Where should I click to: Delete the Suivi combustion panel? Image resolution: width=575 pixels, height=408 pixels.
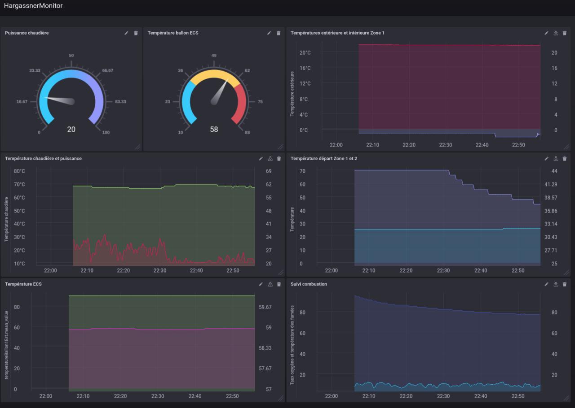point(565,284)
